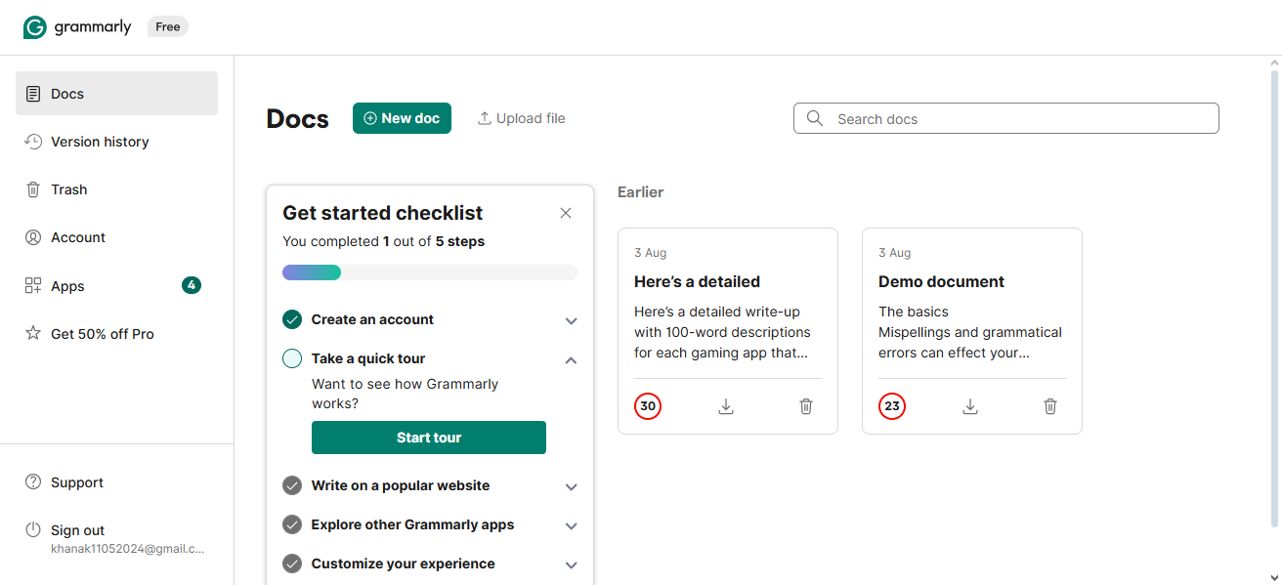Image resolution: width=1282 pixels, height=585 pixels.
Task: Start the Grammarly tour
Action: pyautogui.click(x=429, y=438)
